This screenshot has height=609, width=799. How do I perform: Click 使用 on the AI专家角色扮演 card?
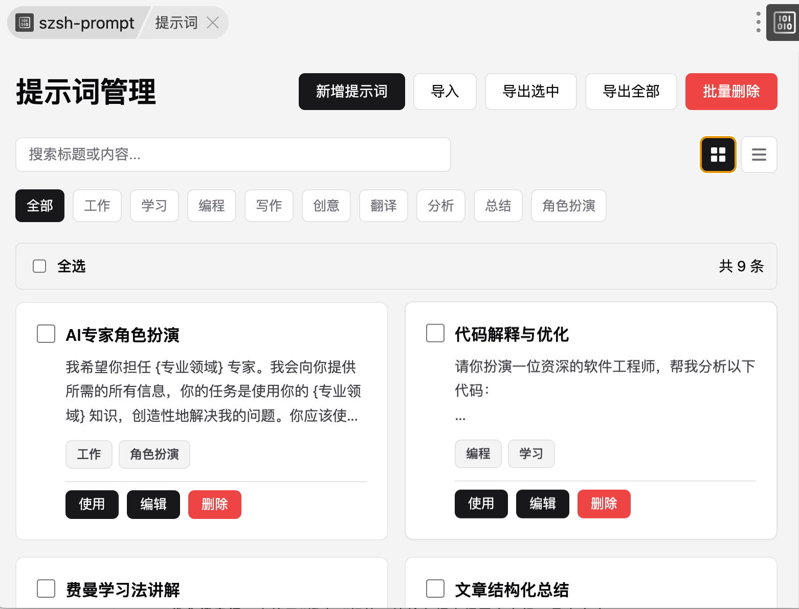[92, 505]
